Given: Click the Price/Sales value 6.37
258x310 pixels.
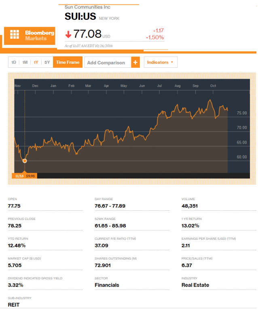Looking at the screenshot, I should [187, 265].
